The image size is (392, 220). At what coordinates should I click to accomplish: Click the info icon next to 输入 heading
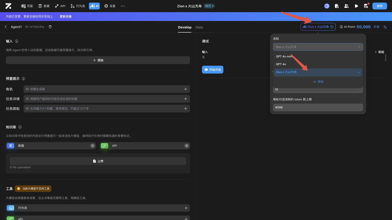tap(17, 41)
